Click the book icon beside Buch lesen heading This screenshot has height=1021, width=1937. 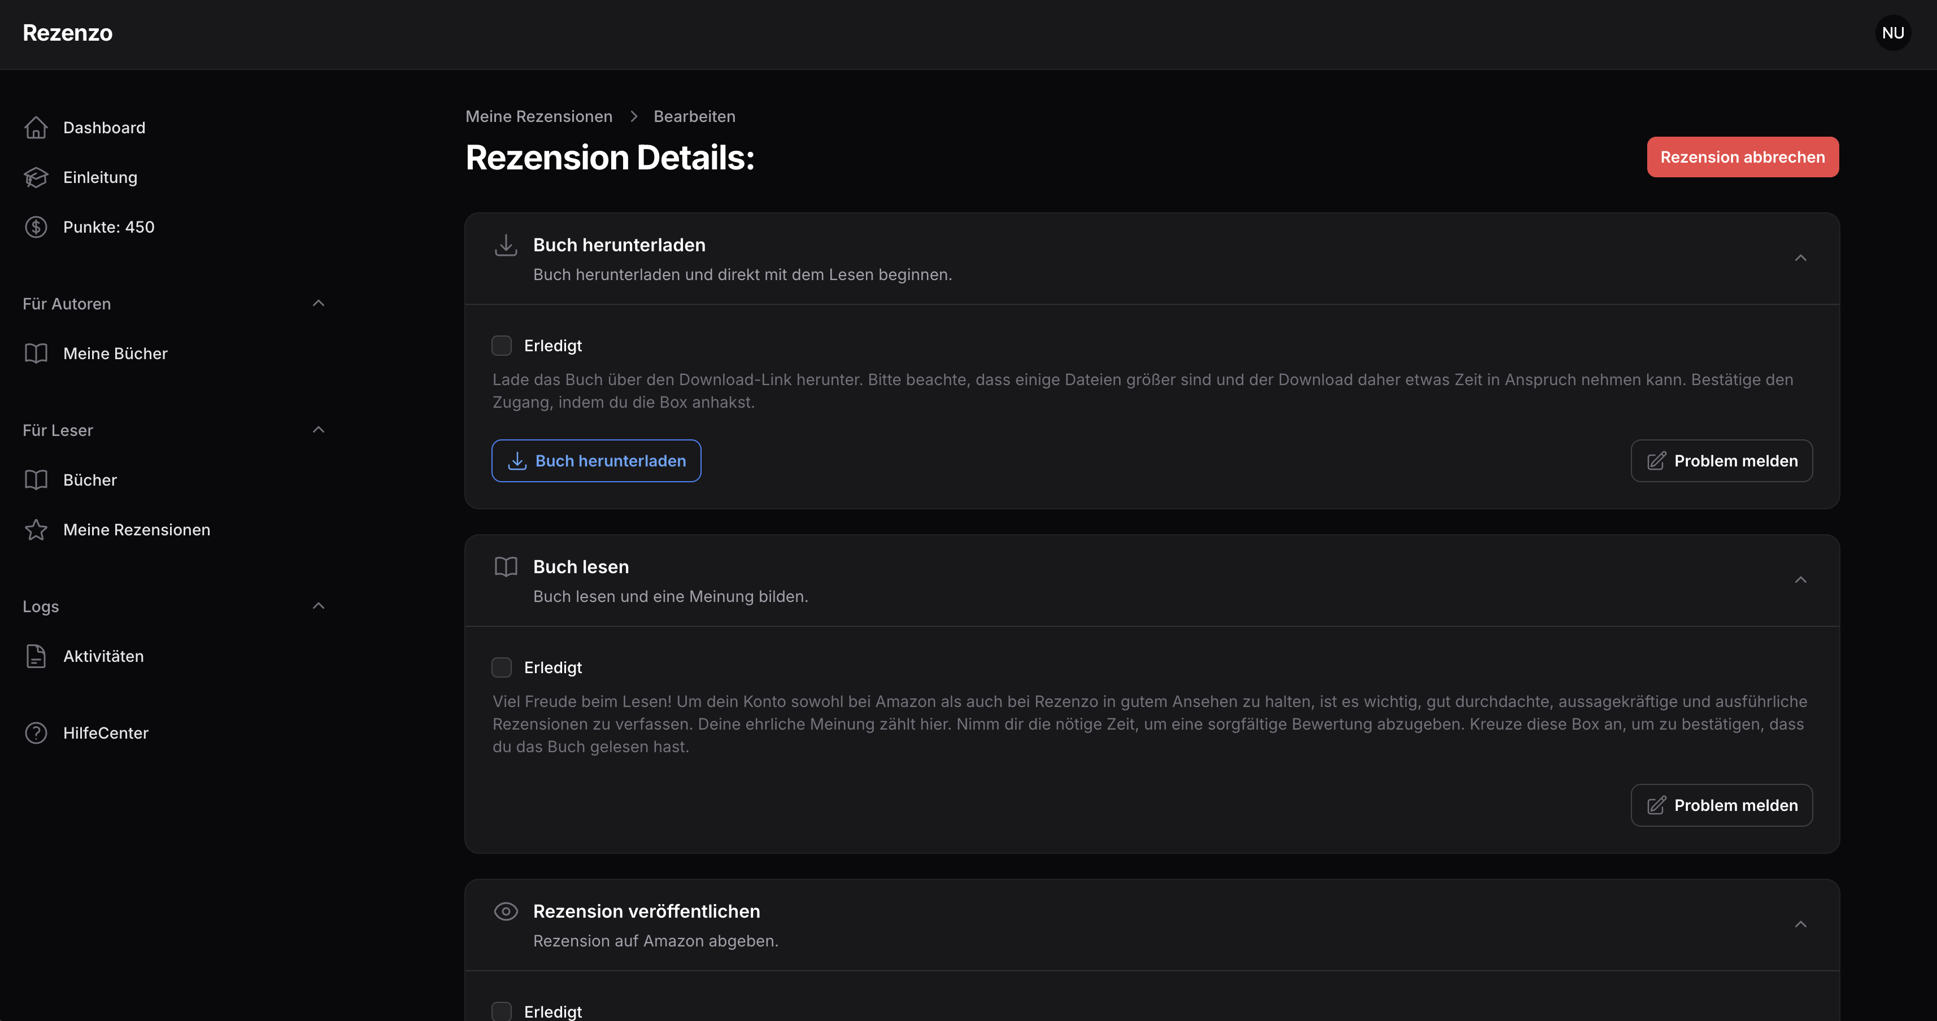coord(506,567)
